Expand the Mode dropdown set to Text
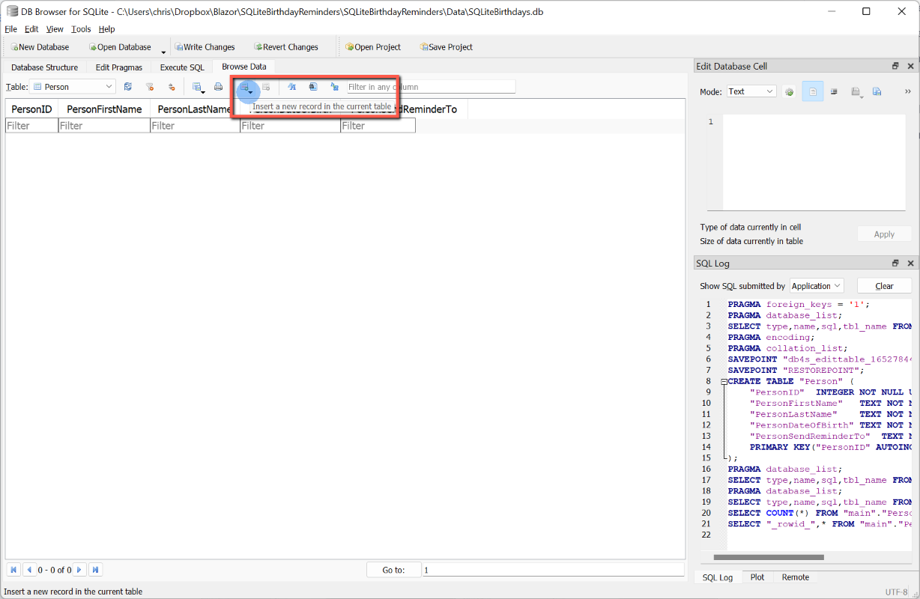This screenshot has width=920, height=599. pos(751,91)
